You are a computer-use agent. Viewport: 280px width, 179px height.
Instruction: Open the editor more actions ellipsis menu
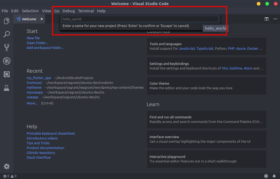(x=275, y=19)
